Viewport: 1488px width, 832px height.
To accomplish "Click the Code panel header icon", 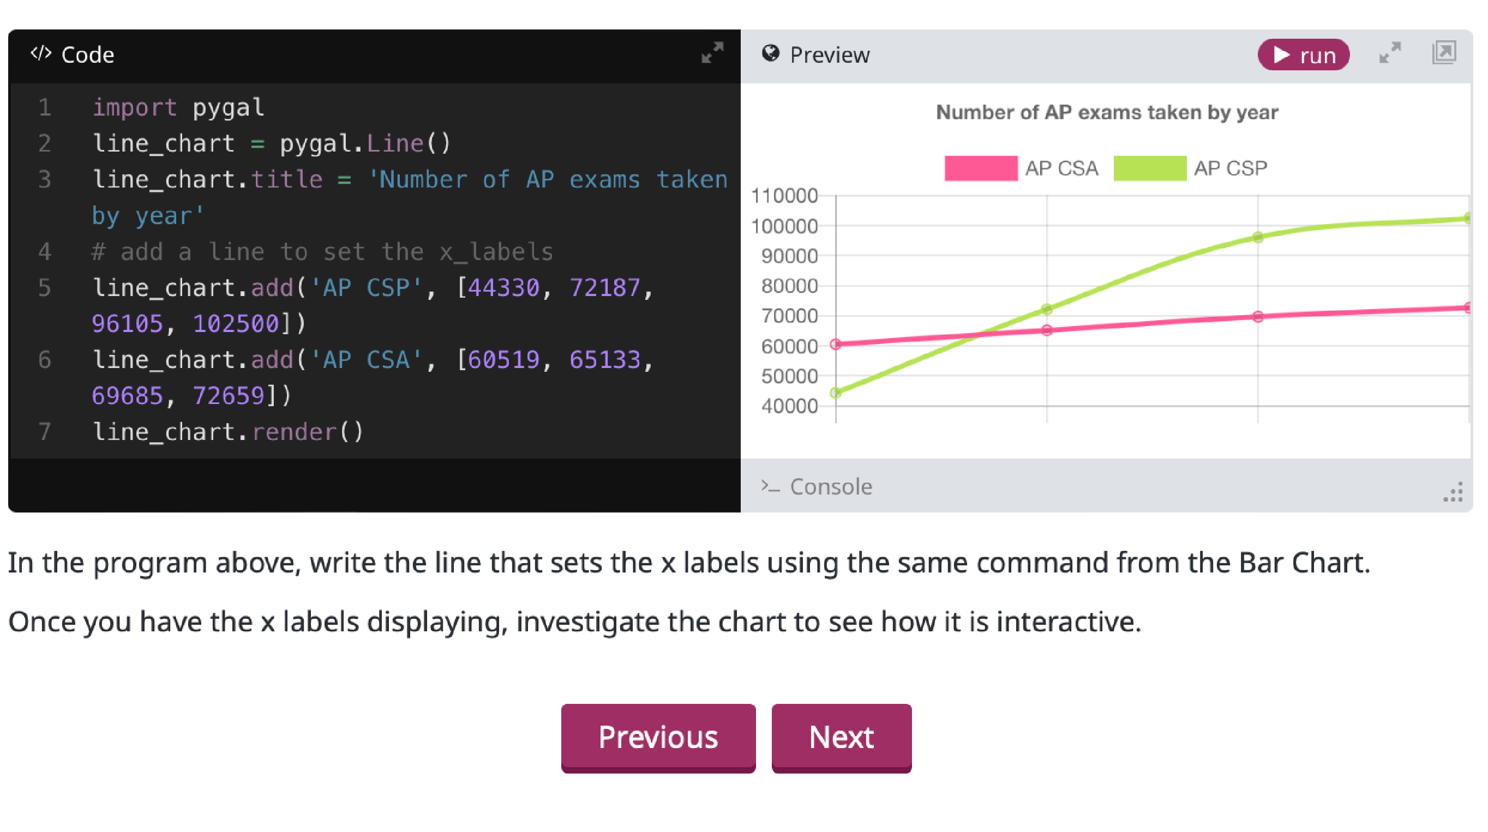I will 41,53.
